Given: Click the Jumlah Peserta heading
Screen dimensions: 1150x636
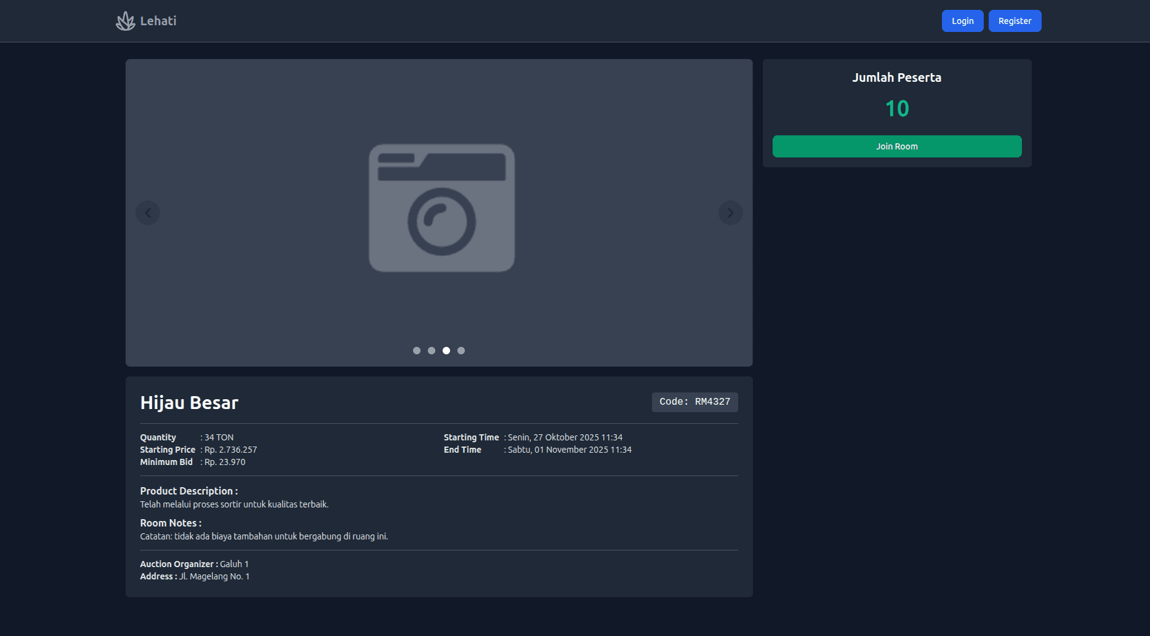Looking at the screenshot, I should [896, 78].
